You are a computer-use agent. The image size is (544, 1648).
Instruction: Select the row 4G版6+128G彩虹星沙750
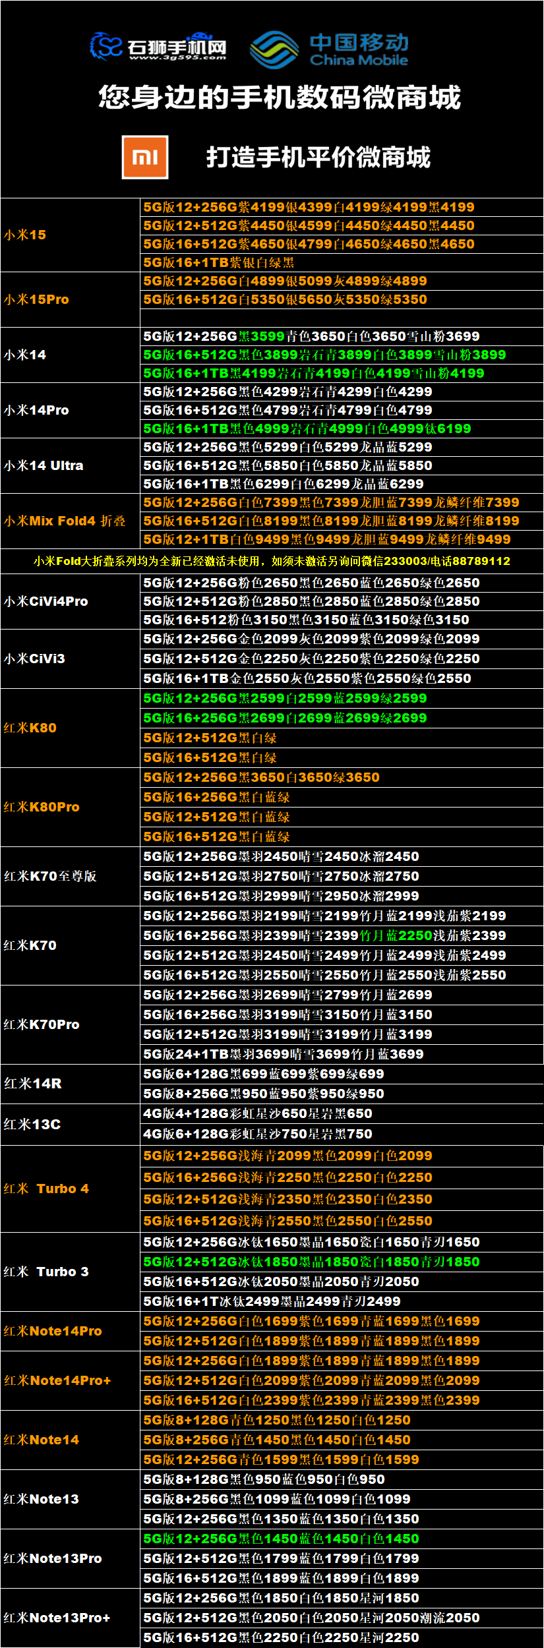(x=342, y=1134)
